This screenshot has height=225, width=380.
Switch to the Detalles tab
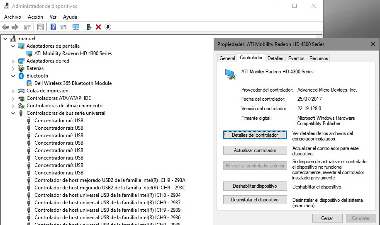coord(275,58)
